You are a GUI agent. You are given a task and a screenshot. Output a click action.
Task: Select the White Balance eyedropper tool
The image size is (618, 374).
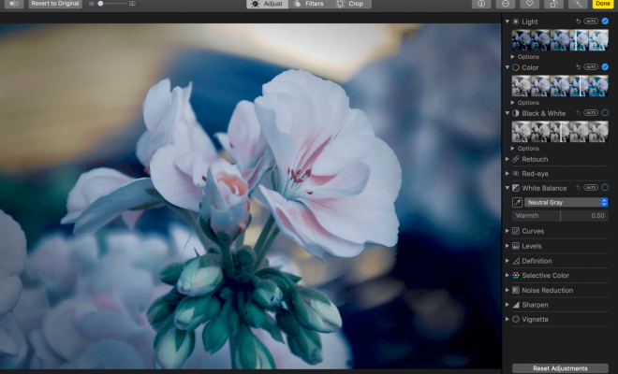[517, 202]
